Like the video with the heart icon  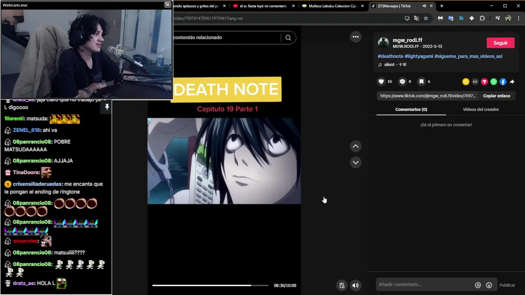[x=381, y=82]
